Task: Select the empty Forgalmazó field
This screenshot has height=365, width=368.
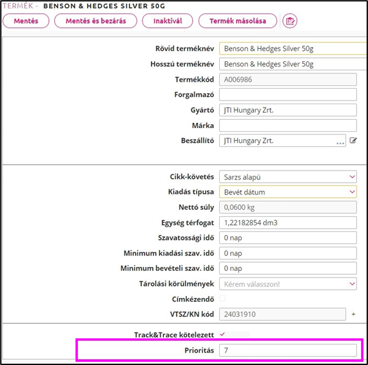Action: point(287,95)
